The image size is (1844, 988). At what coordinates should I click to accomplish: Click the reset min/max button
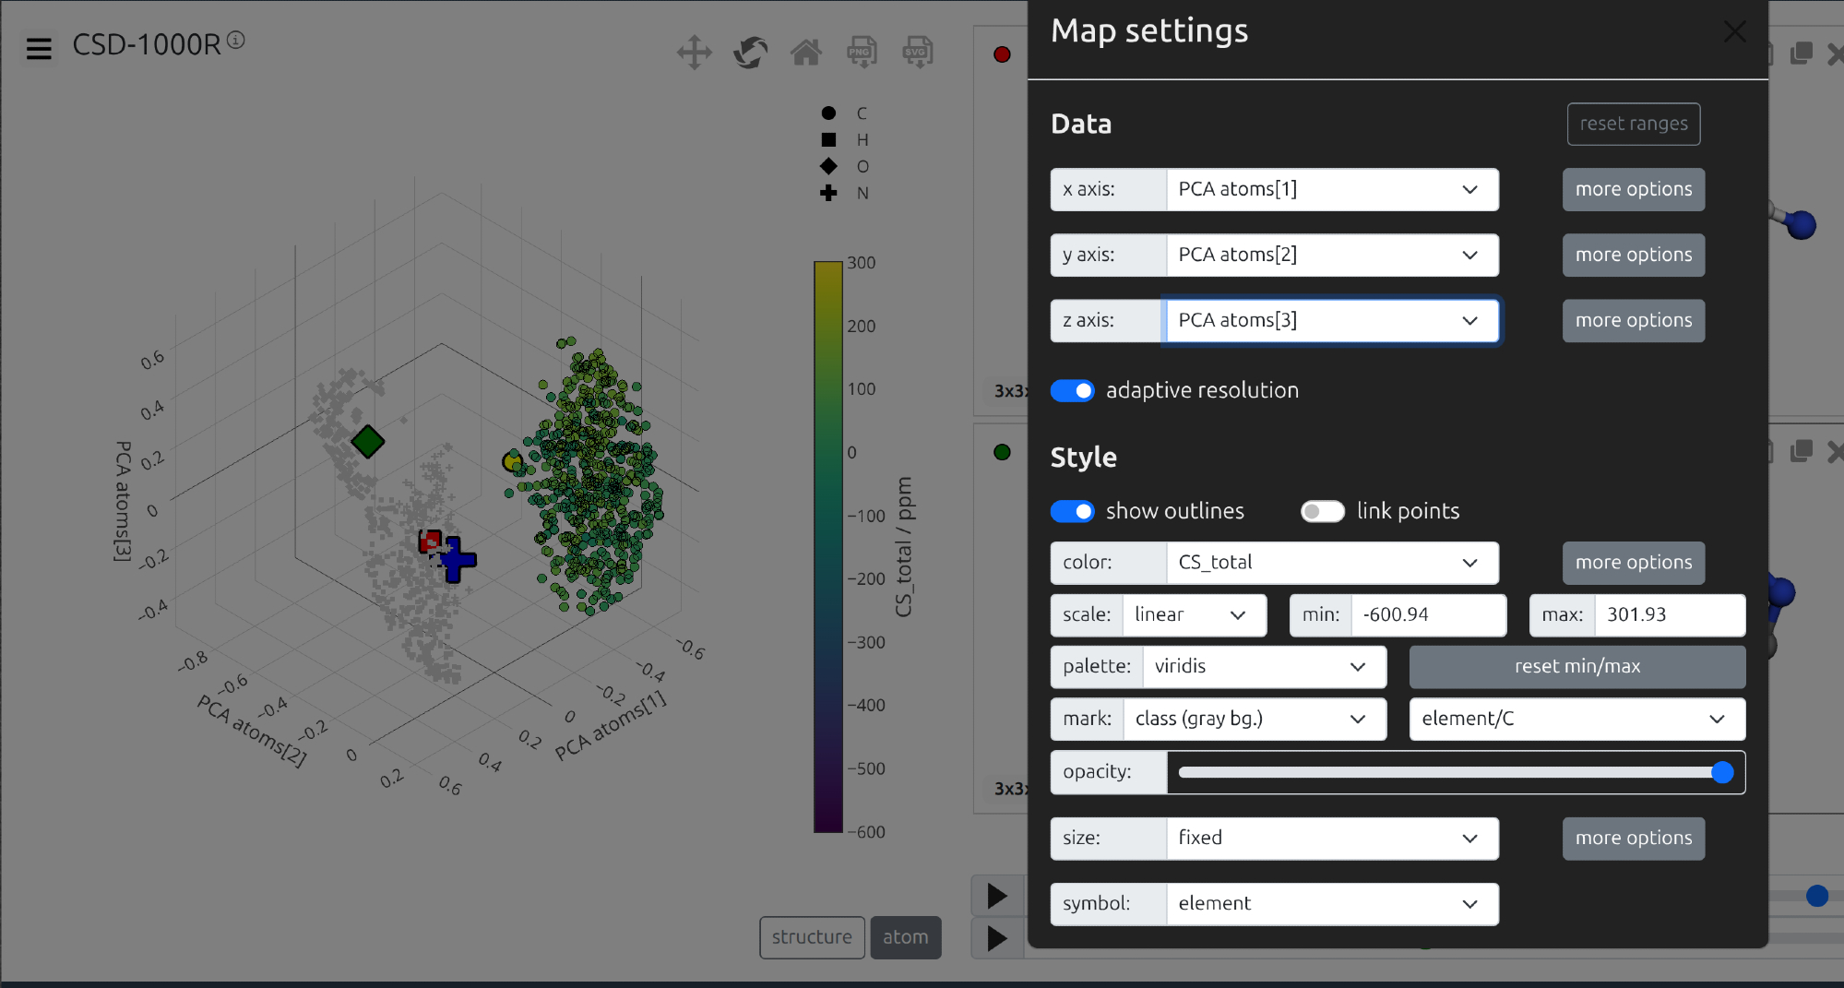point(1576,667)
